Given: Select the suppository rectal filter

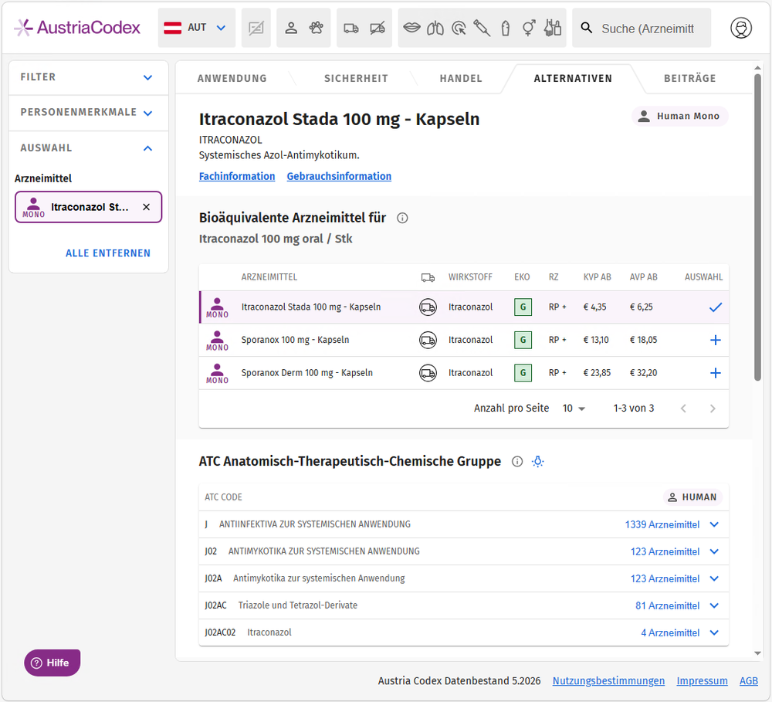Looking at the screenshot, I should (x=505, y=28).
